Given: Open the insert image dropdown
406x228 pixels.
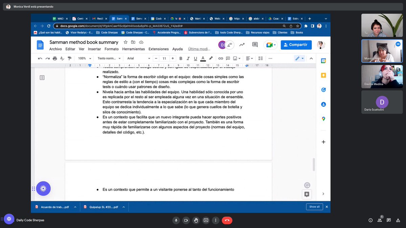Looking at the screenshot, I should tap(236, 58).
